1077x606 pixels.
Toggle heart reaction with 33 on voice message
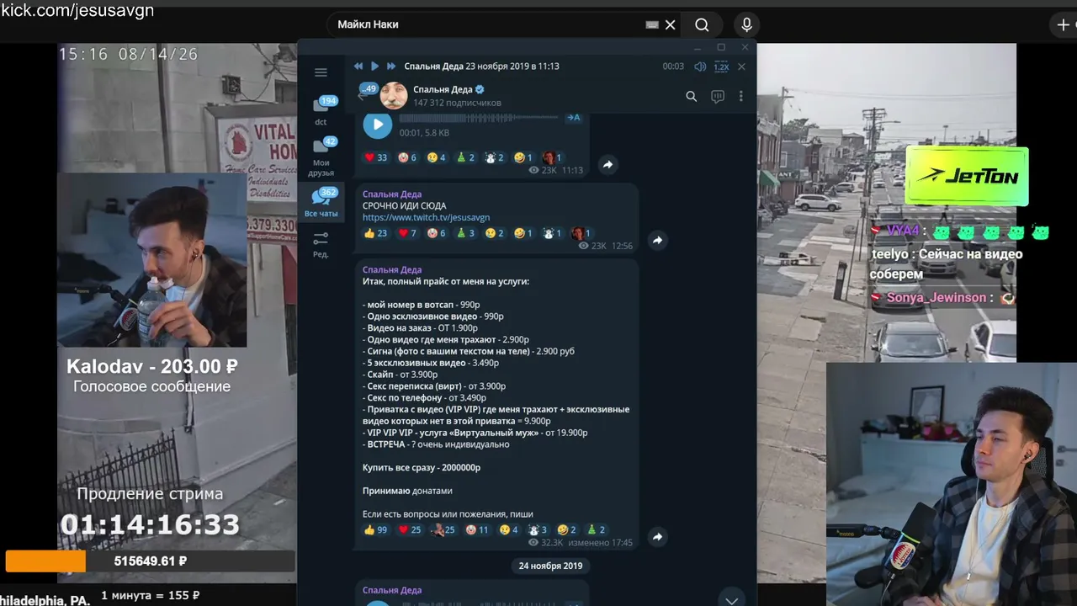[x=376, y=157]
